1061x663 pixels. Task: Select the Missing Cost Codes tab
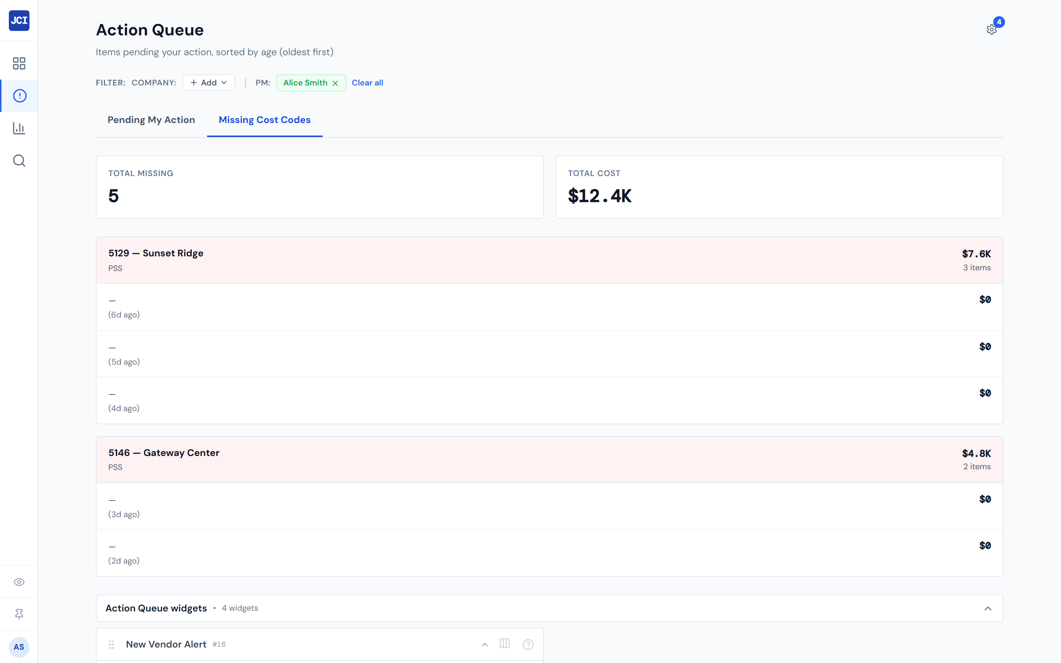pyautogui.click(x=265, y=120)
